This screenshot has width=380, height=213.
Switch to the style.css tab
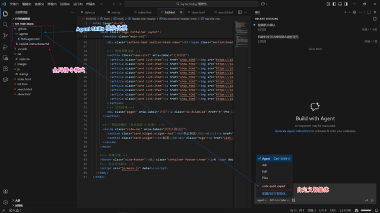[90, 12]
